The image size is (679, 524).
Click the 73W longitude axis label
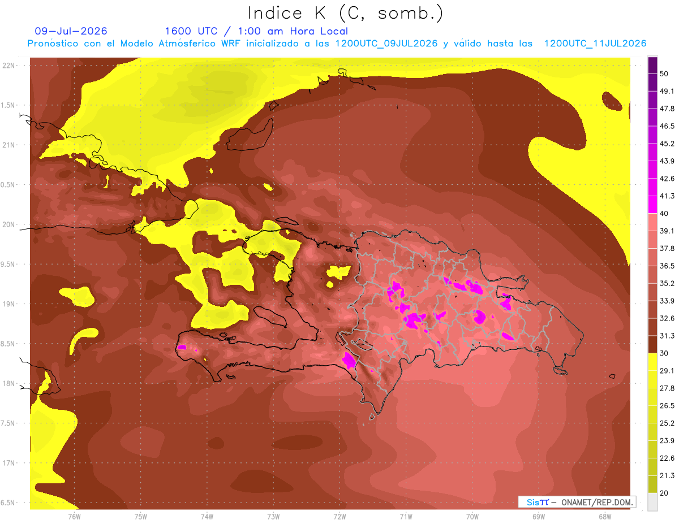pos(273,516)
